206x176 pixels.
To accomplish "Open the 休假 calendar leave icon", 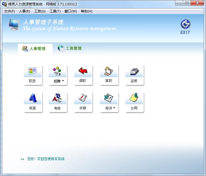I will pos(83,97).
